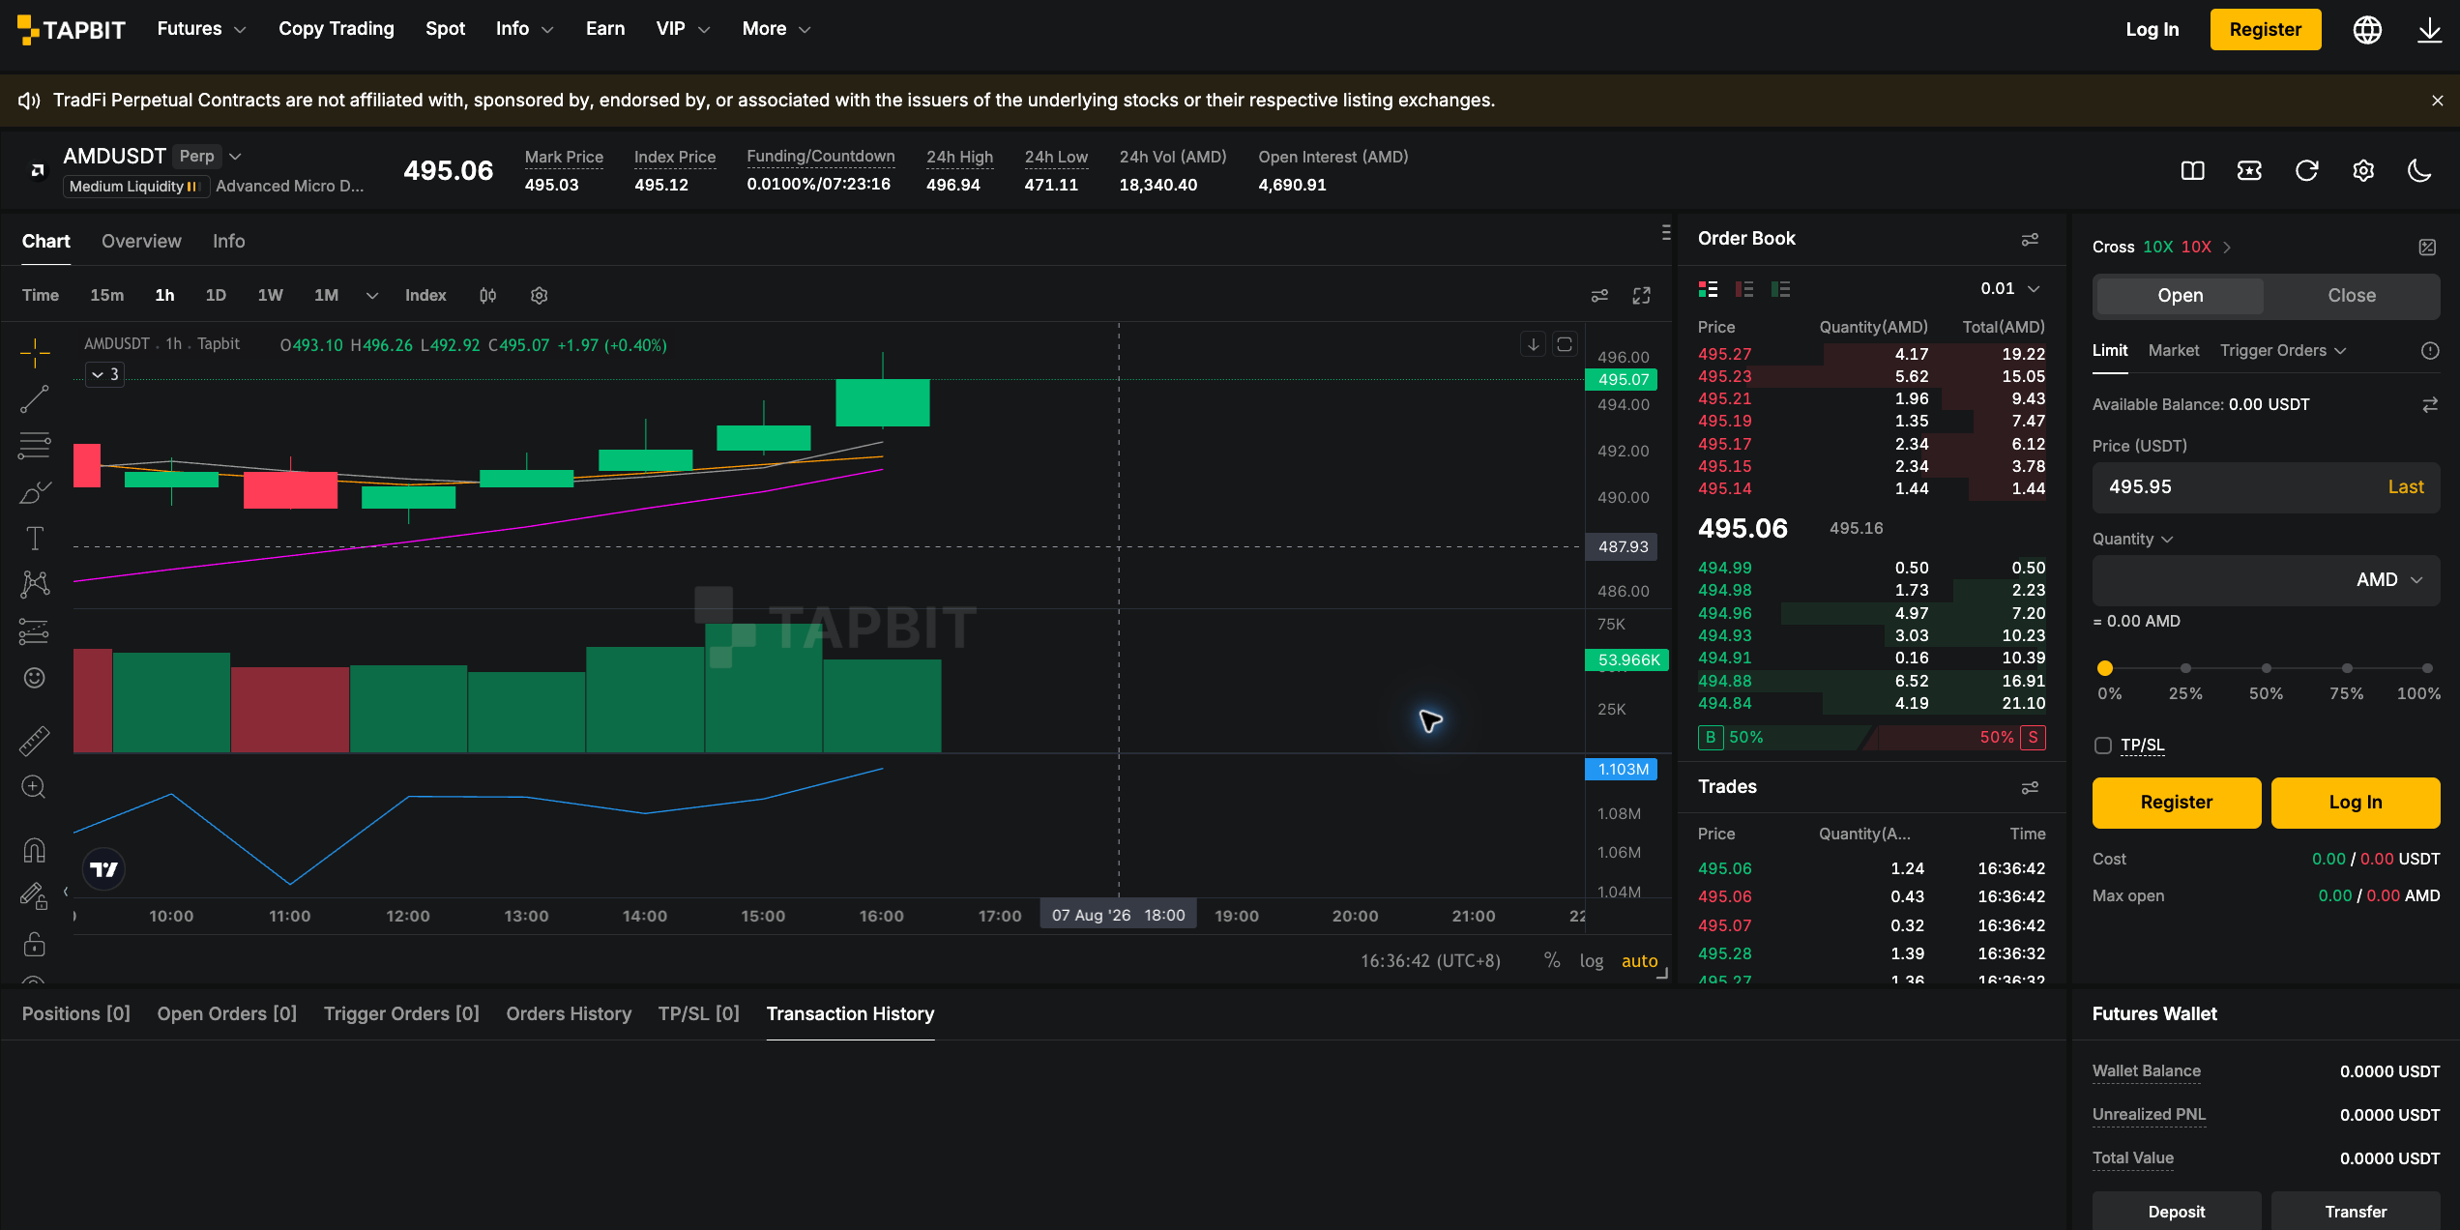The image size is (2460, 1230).
Task: Open the Copy Trading page
Action: 337,29
